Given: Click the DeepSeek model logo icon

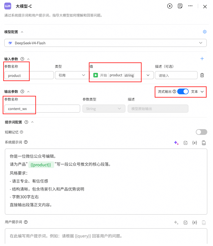Looking at the screenshot, I should tap(10, 43).
